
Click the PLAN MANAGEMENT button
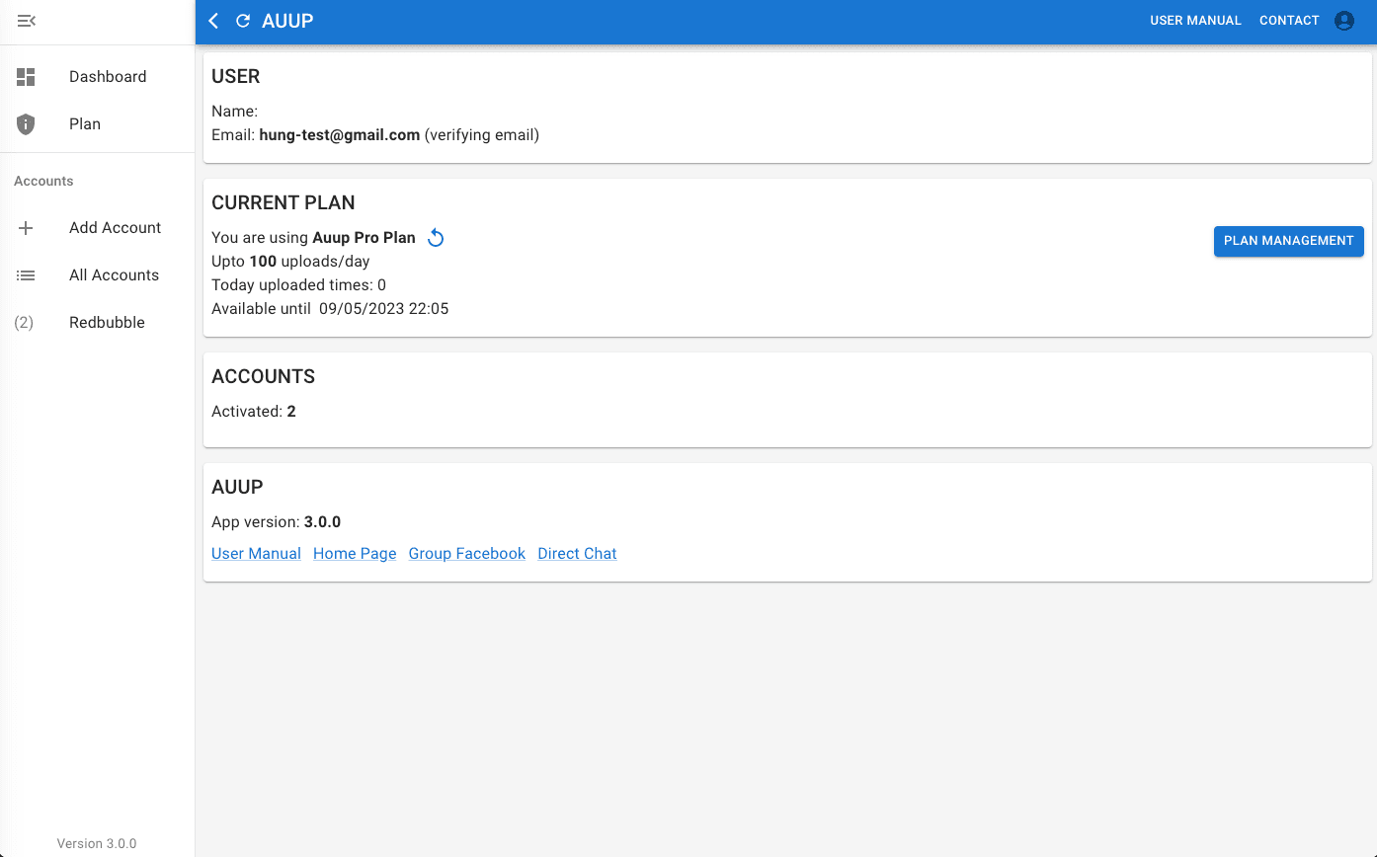pos(1288,241)
